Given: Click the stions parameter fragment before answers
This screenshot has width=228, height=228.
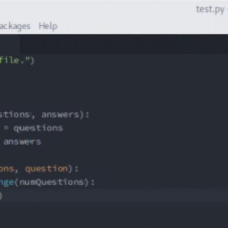Looking at the screenshot, I should point(15,115).
